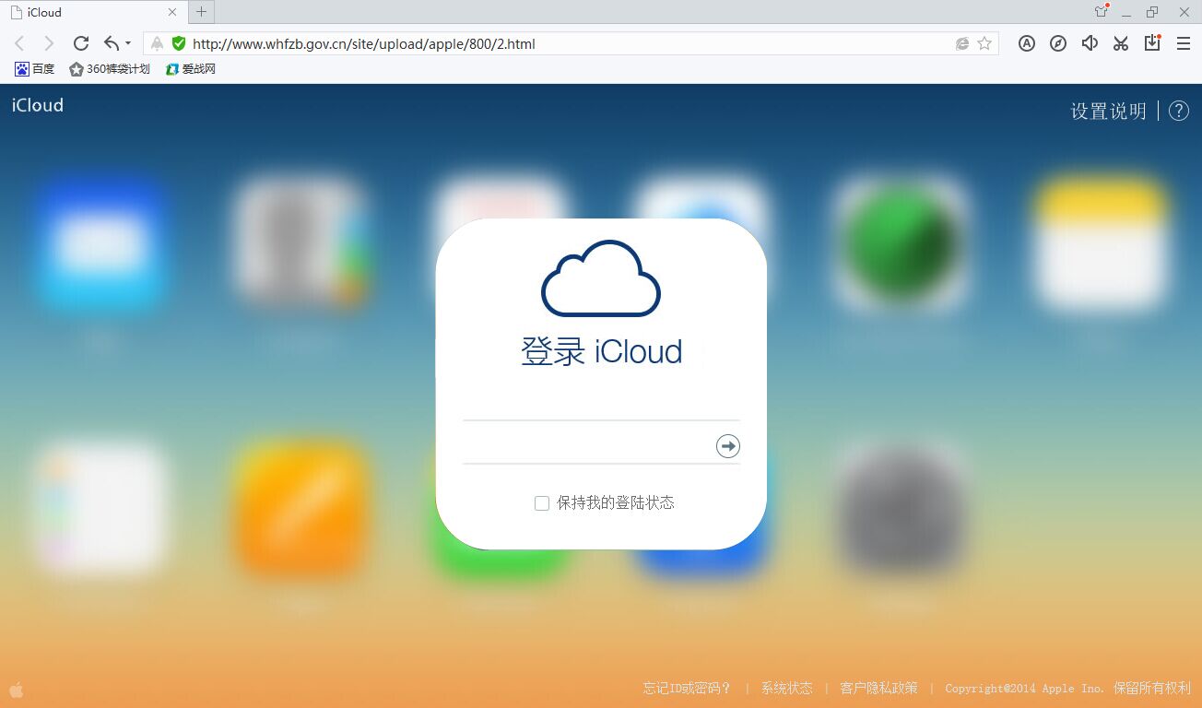The height and width of the screenshot is (708, 1202).
Task: Open the scissors screenshot tool
Action: 1121,43
